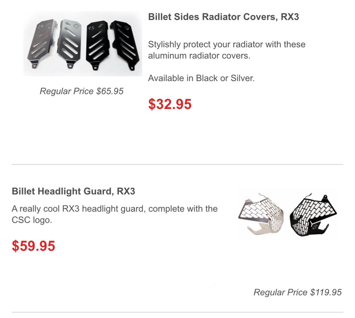The width and height of the screenshot is (355, 318).
Task: Click the Regular Price $65.95 caption
Action: [82, 91]
